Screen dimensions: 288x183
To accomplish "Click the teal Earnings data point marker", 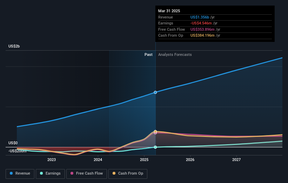I will pyautogui.click(x=155, y=147).
